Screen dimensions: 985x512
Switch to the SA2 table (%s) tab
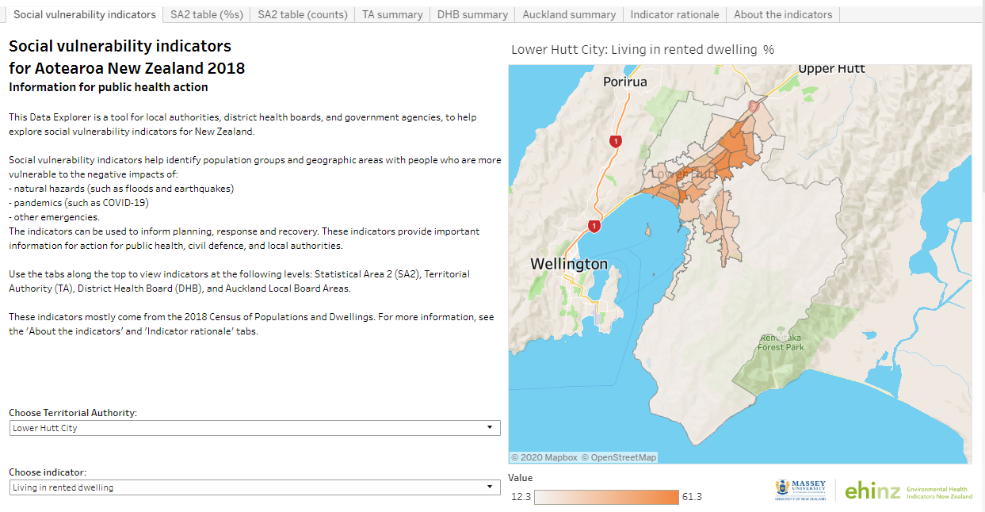pos(206,14)
